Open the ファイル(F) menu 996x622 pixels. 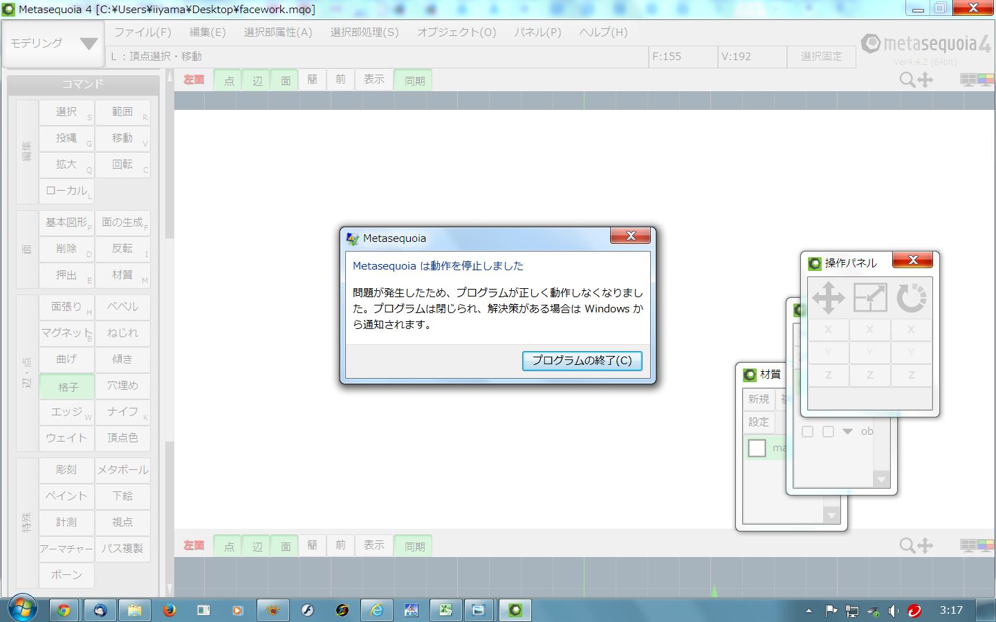[x=142, y=32]
